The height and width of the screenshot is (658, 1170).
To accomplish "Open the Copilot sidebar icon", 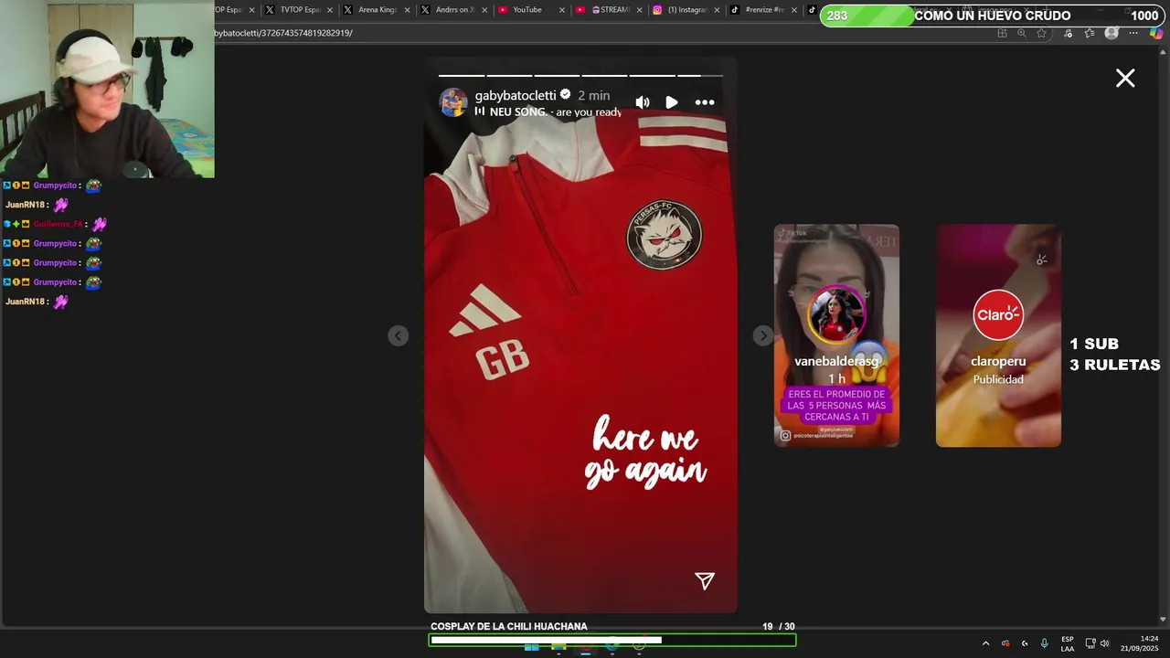I will 1156,33.
